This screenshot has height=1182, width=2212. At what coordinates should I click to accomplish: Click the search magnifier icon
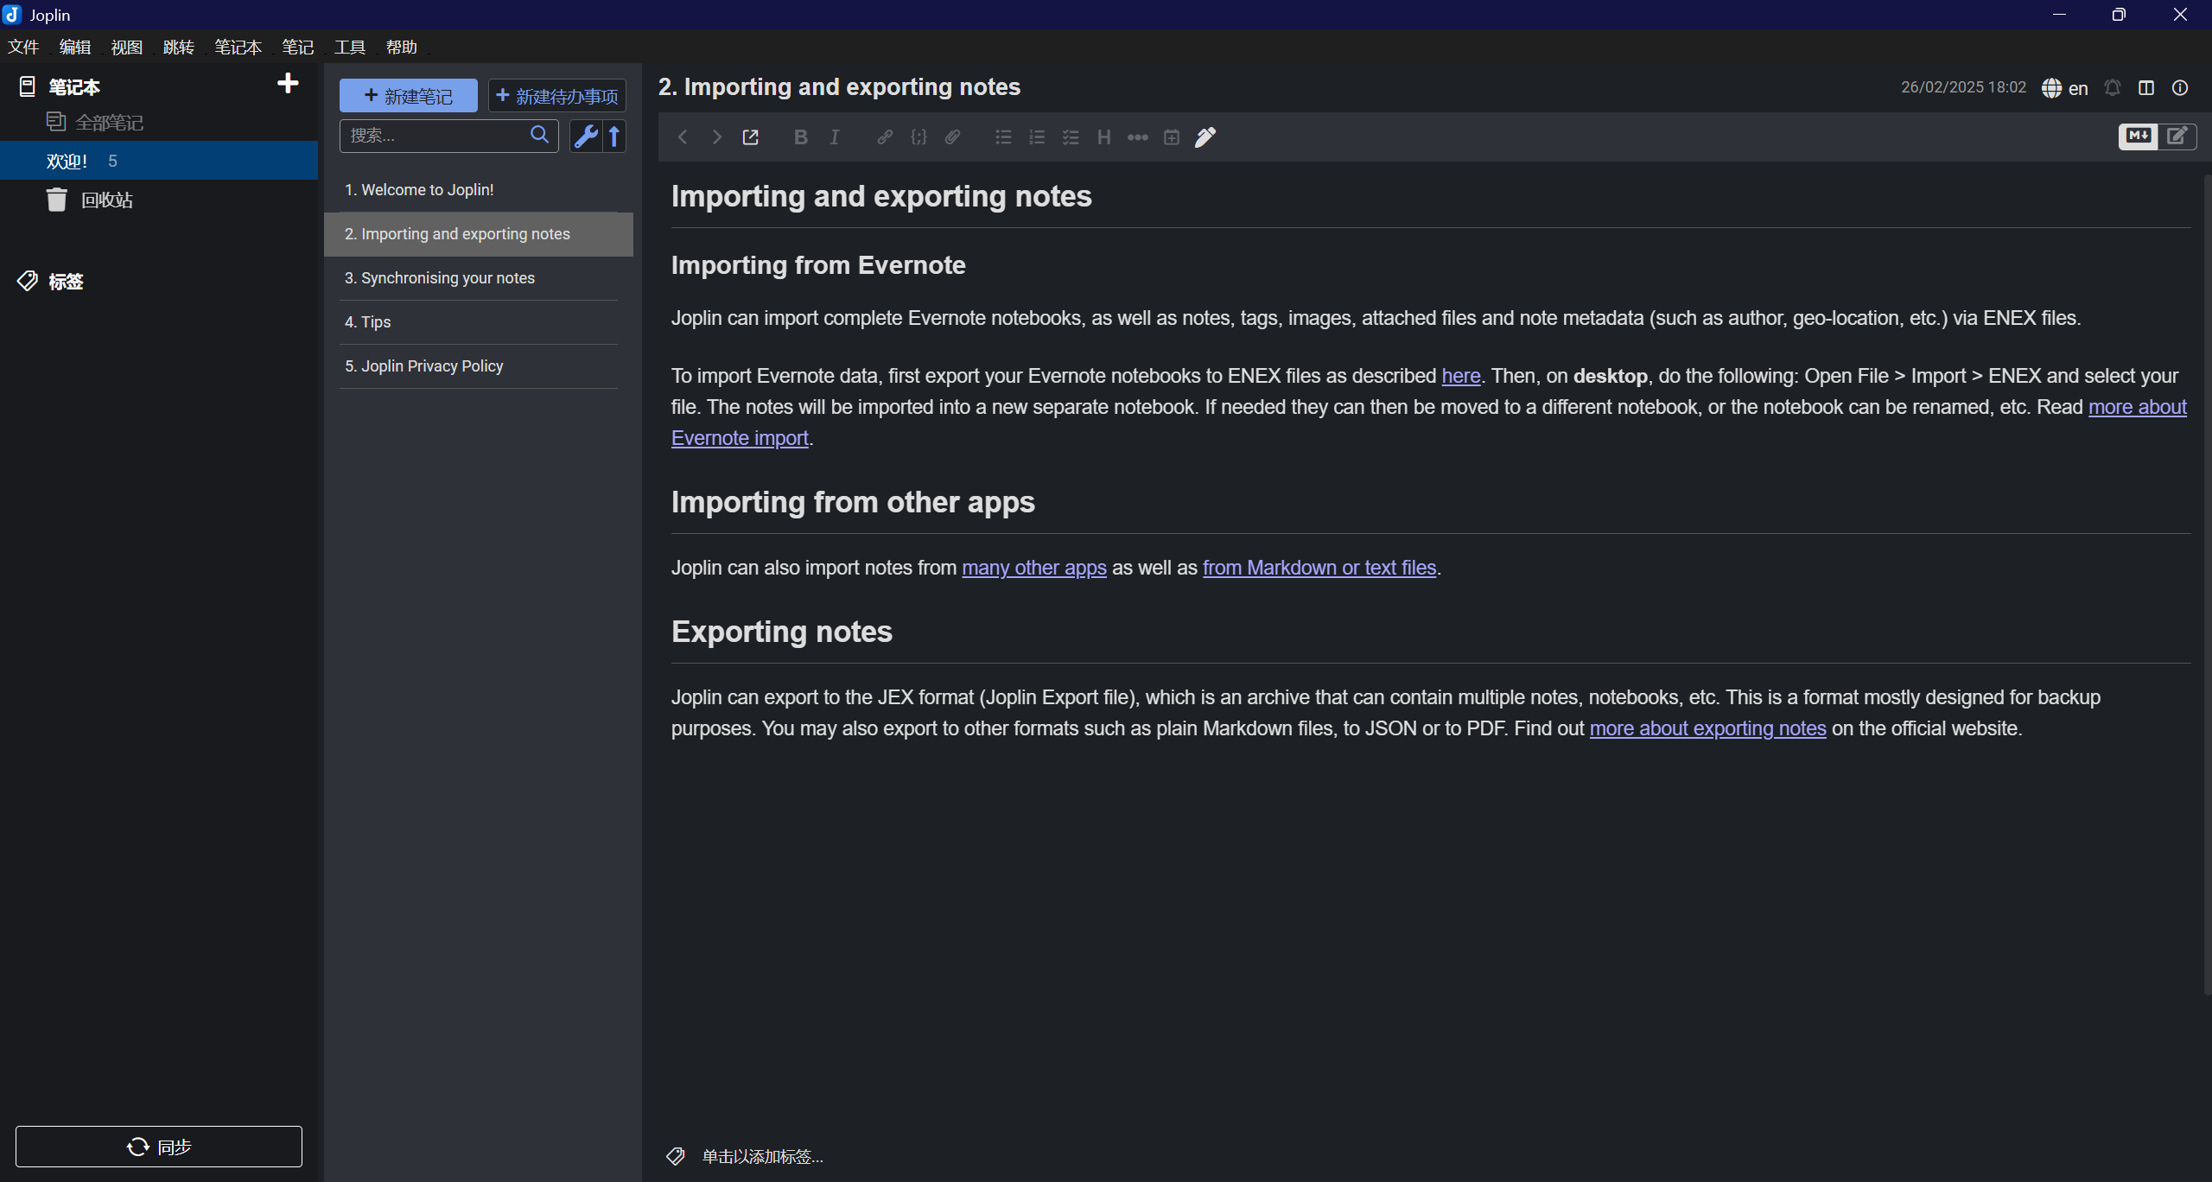click(x=539, y=135)
